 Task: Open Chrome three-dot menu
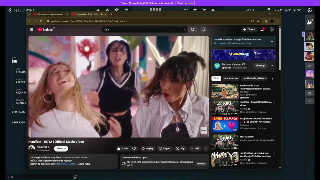tap(277, 21)
